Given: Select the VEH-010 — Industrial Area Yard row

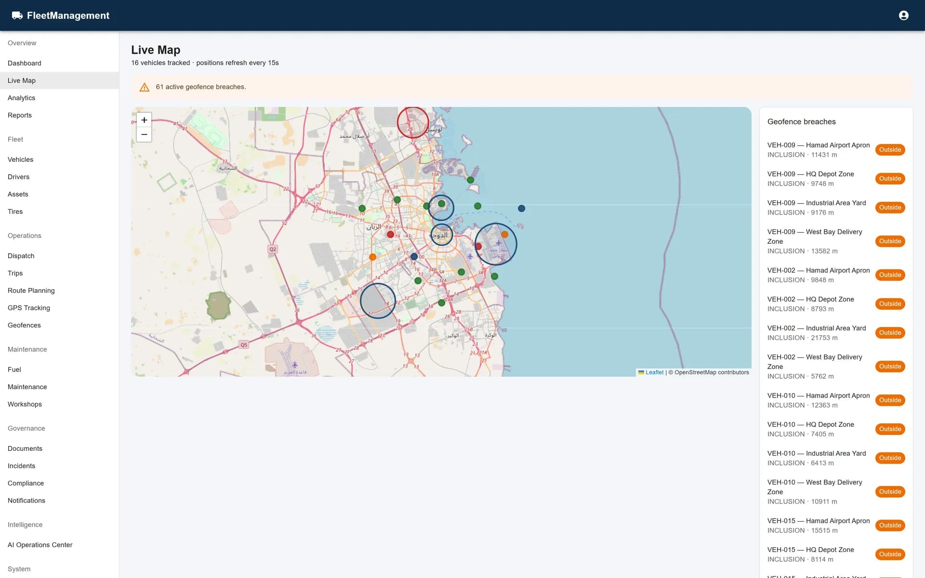Looking at the screenshot, I should (x=836, y=458).
